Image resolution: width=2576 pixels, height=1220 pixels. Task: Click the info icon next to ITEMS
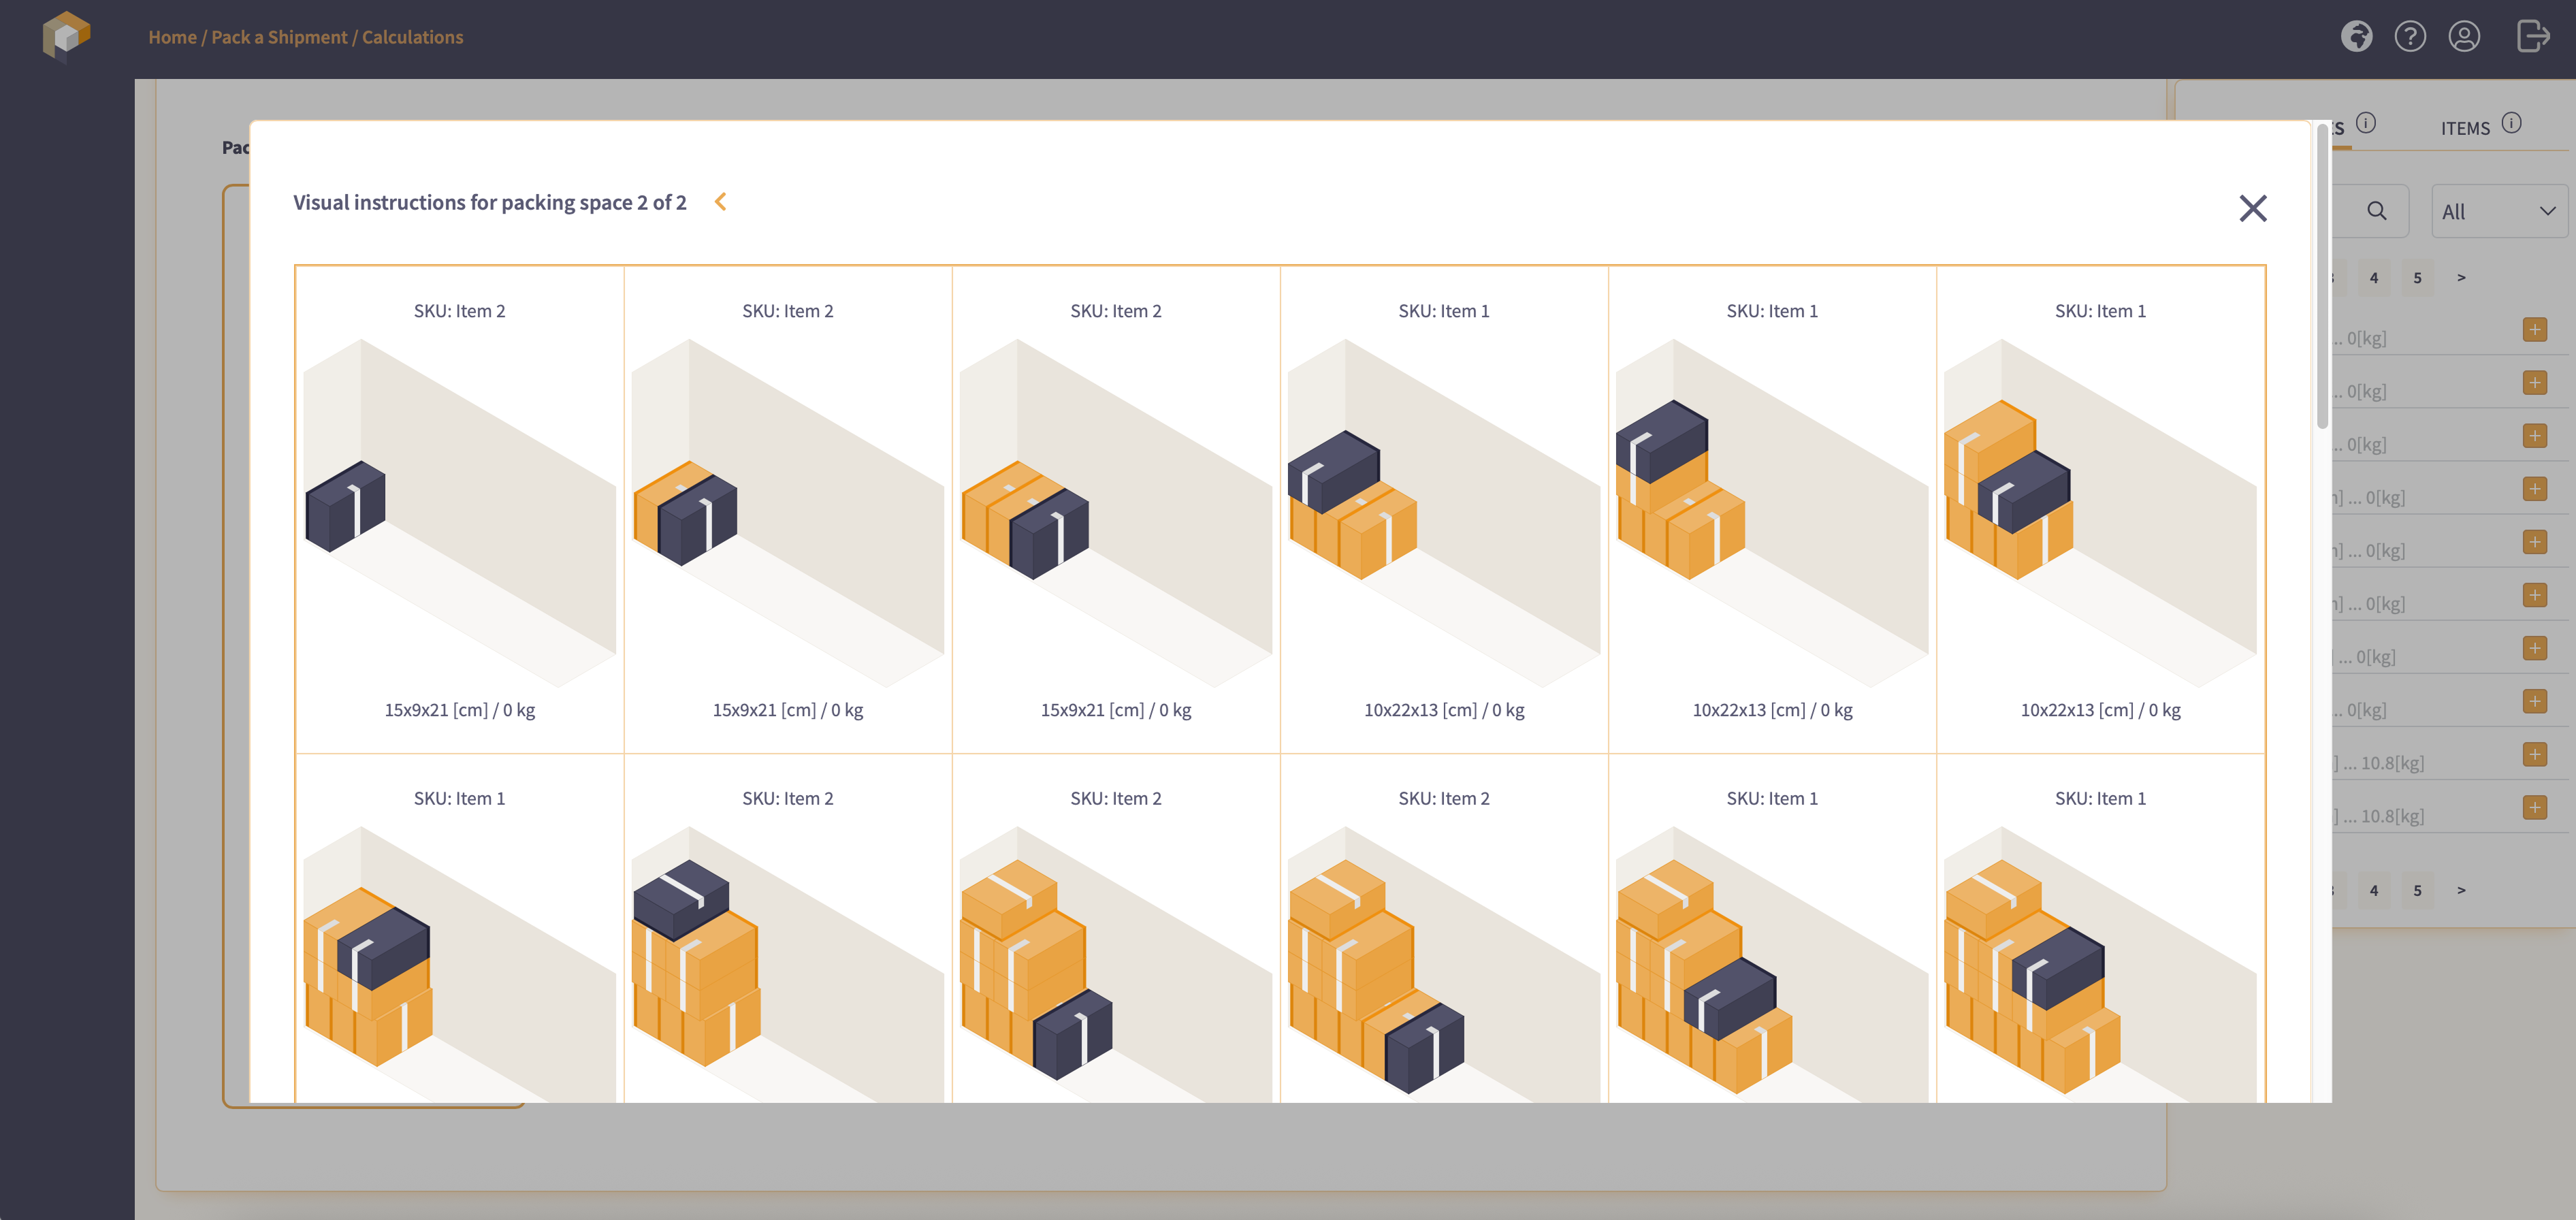pyautogui.click(x=2511, y=124)
